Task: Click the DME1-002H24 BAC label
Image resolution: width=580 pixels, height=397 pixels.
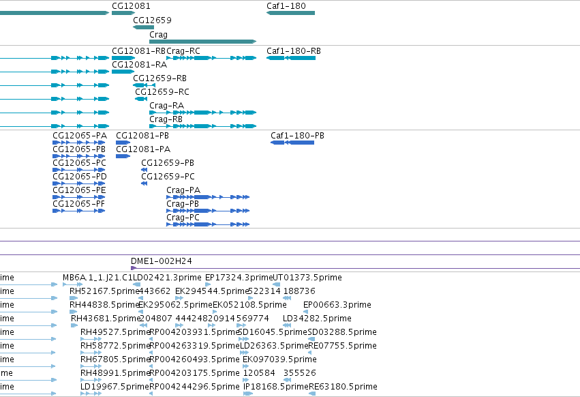Action: pos(162,261)
